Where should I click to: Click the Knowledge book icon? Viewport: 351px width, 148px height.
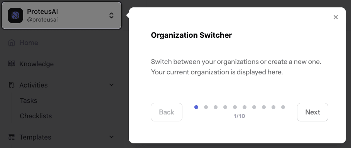(12, 64)
